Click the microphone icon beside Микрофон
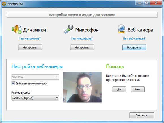The height and width of the screenshot is (123, 164). point(69,29)
